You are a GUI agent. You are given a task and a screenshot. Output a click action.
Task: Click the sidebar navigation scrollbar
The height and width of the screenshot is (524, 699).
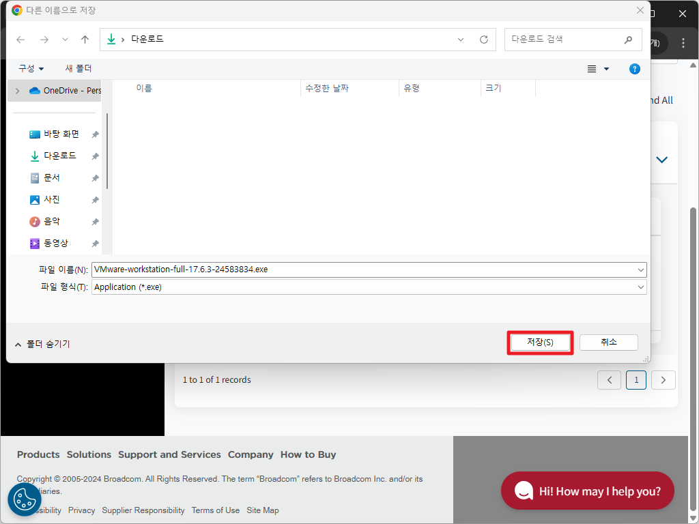(x=107, y=151)
